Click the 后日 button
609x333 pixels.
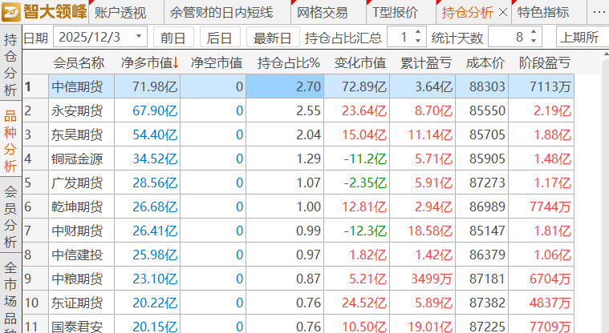[219, 38]
